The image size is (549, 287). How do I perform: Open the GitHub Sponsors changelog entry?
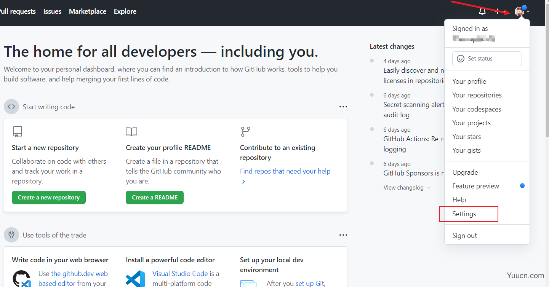click(x=414, y=173)
